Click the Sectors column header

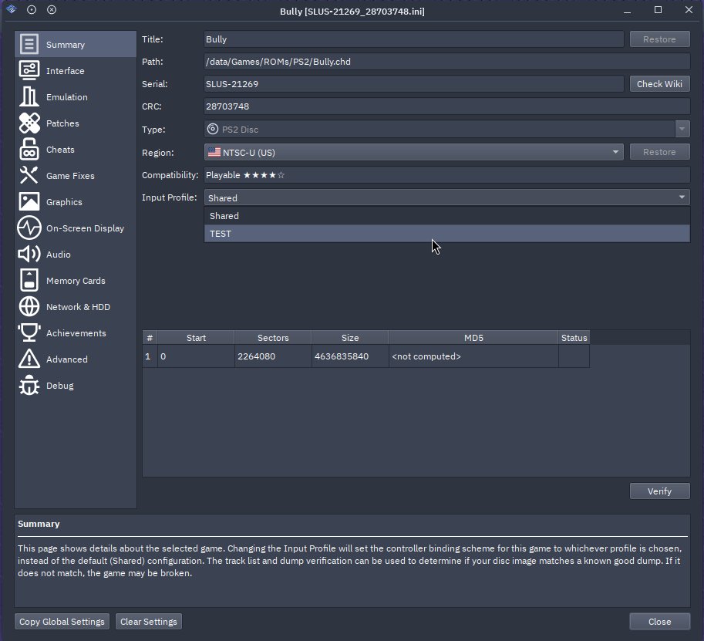[273, 338]
